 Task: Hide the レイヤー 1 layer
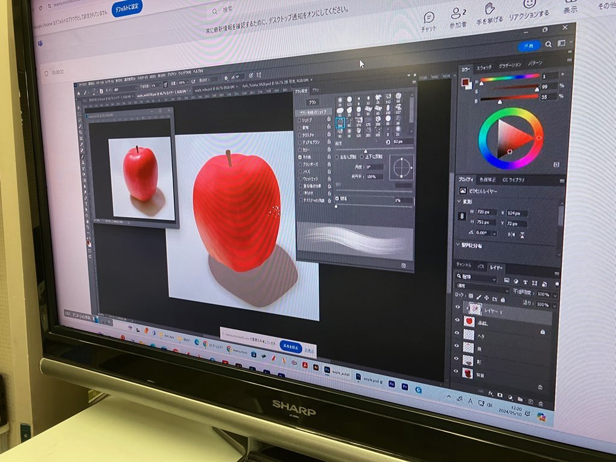[457, 307]
